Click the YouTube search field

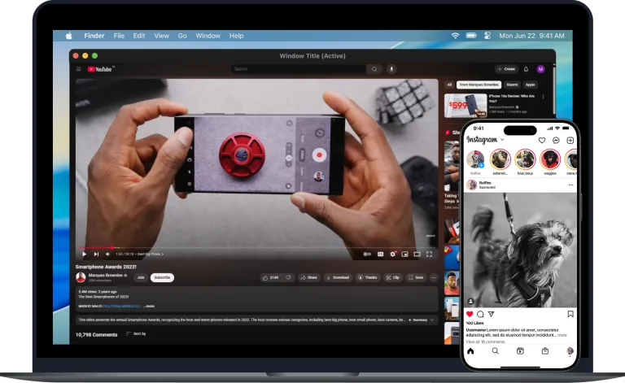coord(299,69)
